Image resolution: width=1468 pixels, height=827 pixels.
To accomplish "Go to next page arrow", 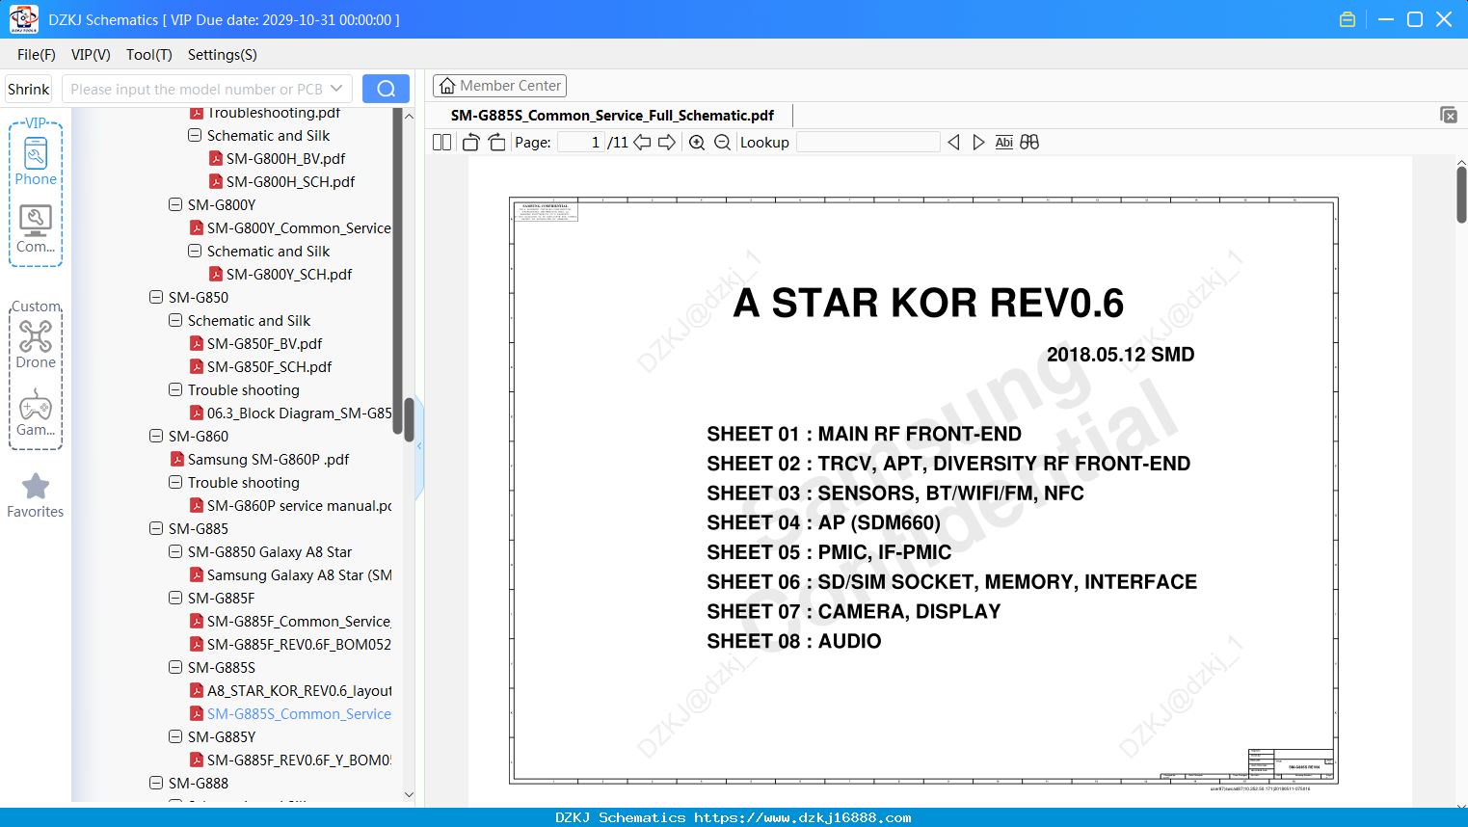I will point(667,143).
